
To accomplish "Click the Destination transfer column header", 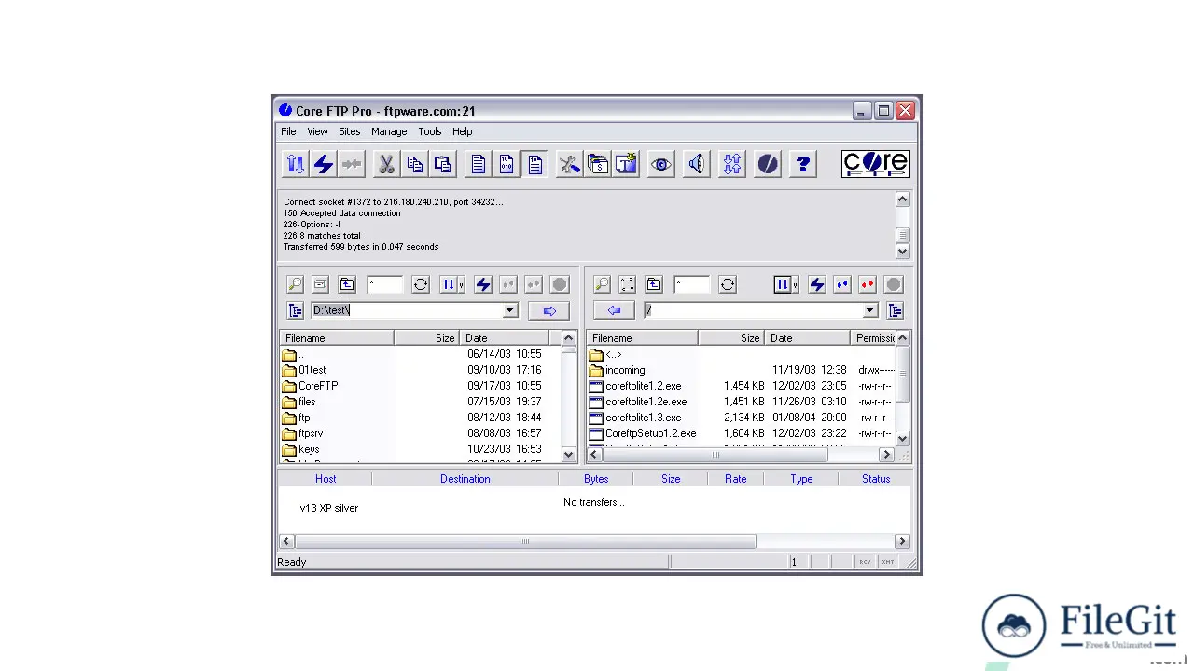I will (465, 479).
